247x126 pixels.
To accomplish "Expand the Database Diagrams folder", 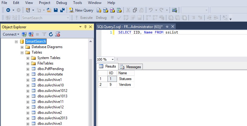I will [22, 47].
